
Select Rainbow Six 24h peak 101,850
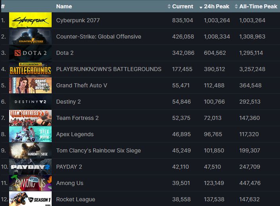(214, 150)
